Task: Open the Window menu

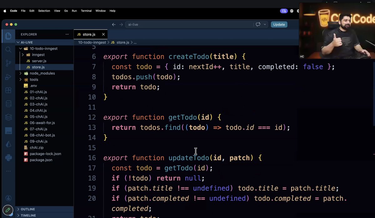Action: [100, 11]
